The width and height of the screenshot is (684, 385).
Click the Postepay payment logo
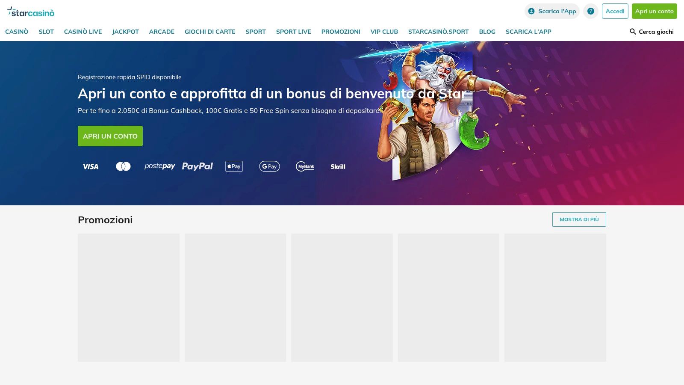159,166
